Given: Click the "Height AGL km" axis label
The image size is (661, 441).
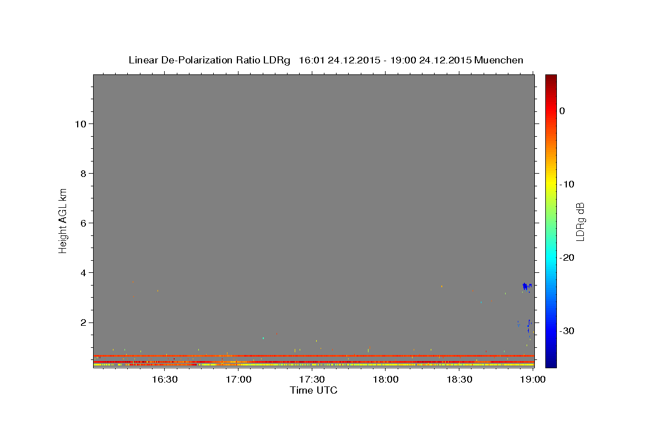Looking at the screenshot, I should (63, 220).
